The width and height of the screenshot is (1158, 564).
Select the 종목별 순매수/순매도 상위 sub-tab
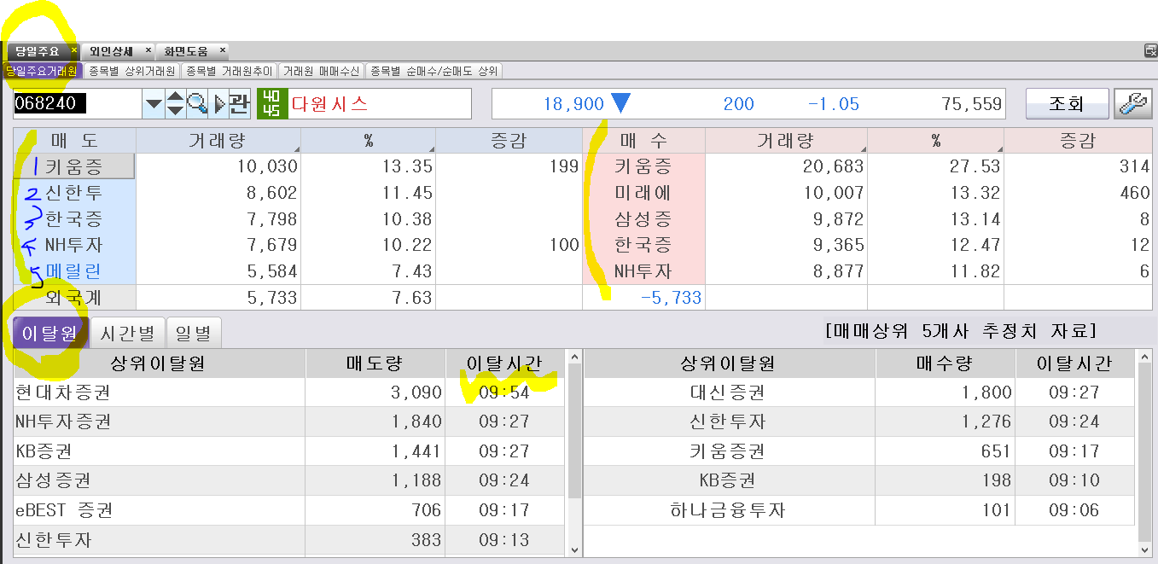[434, 72]
